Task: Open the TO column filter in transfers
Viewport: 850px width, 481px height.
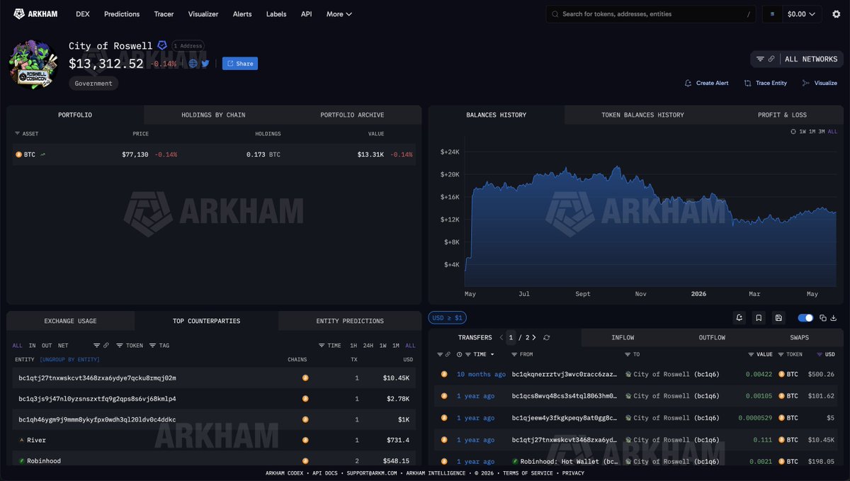Action: 632,354
